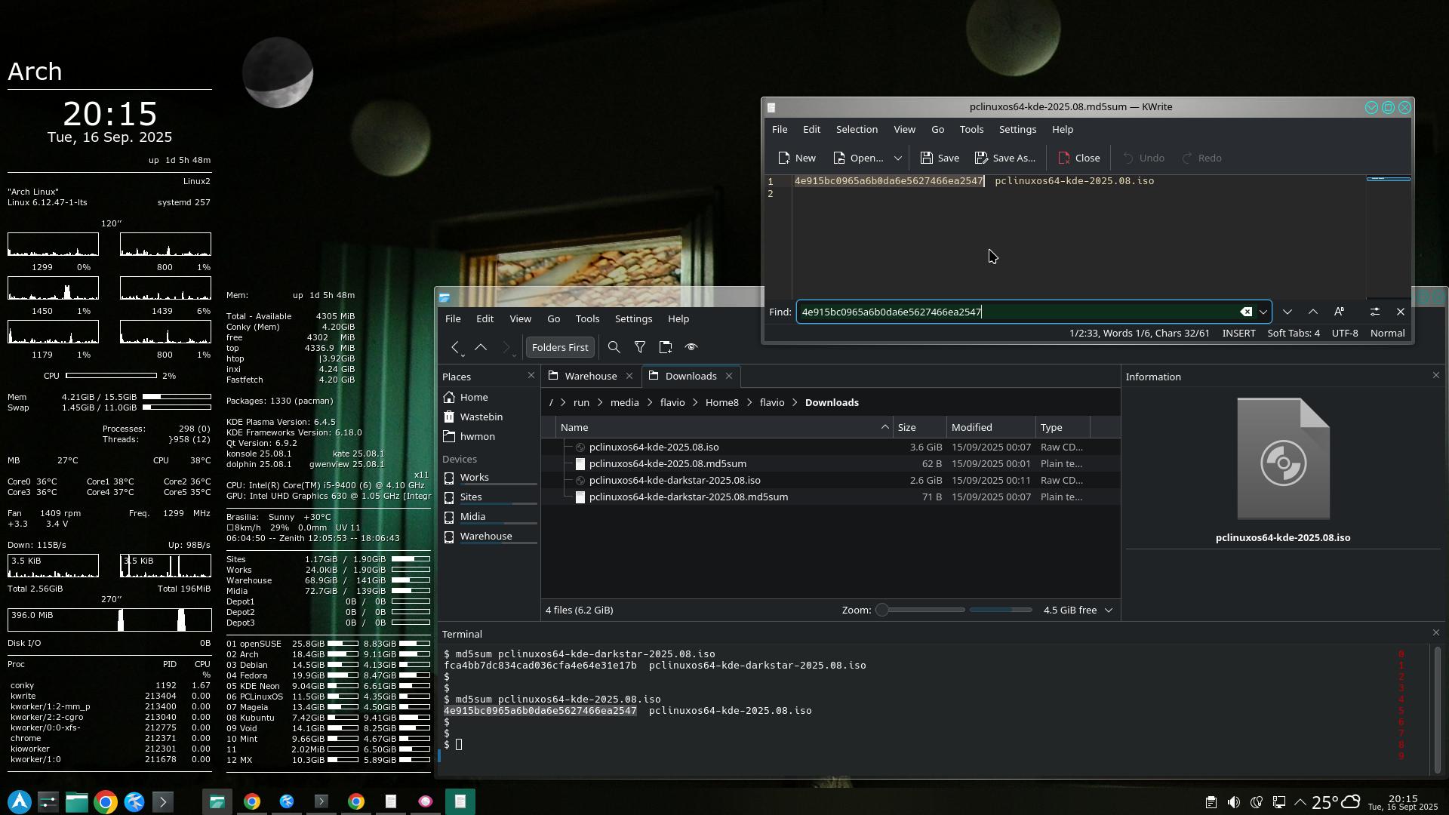This screenshot has width=1449, height=815.
Task: Click the Search magnifier icon in Dolphin
Action: coord(614,347)
